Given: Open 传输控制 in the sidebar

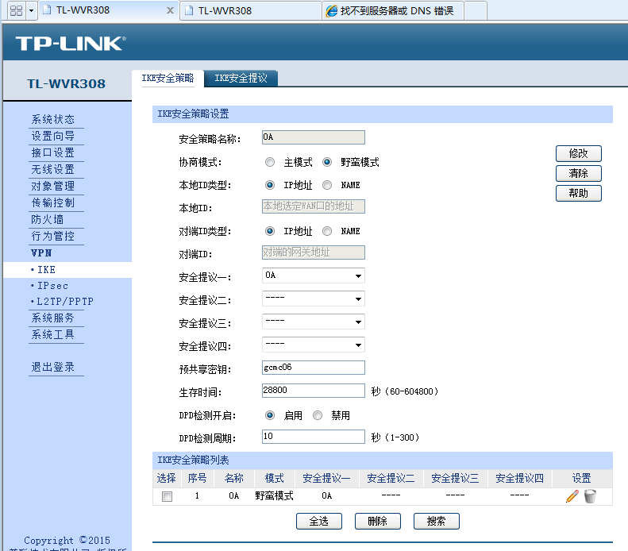Looking at the screenshot, I should [x=53, y=202].
